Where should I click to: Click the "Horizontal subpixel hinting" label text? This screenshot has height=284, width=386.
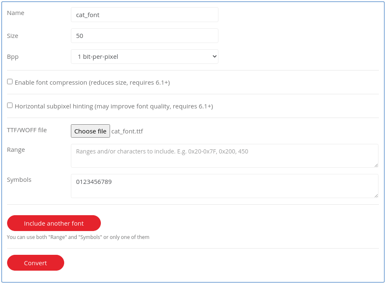(114, 106)
